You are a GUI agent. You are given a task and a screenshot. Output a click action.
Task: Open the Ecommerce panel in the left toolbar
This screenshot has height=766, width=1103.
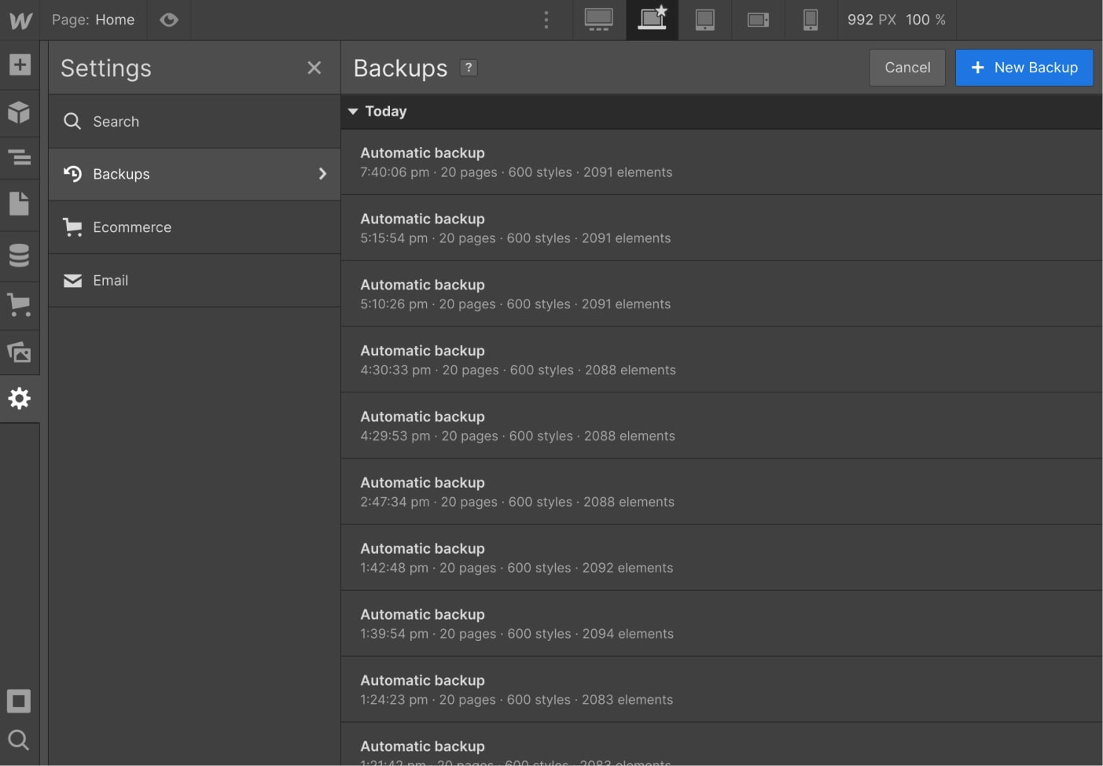point(19,306)
